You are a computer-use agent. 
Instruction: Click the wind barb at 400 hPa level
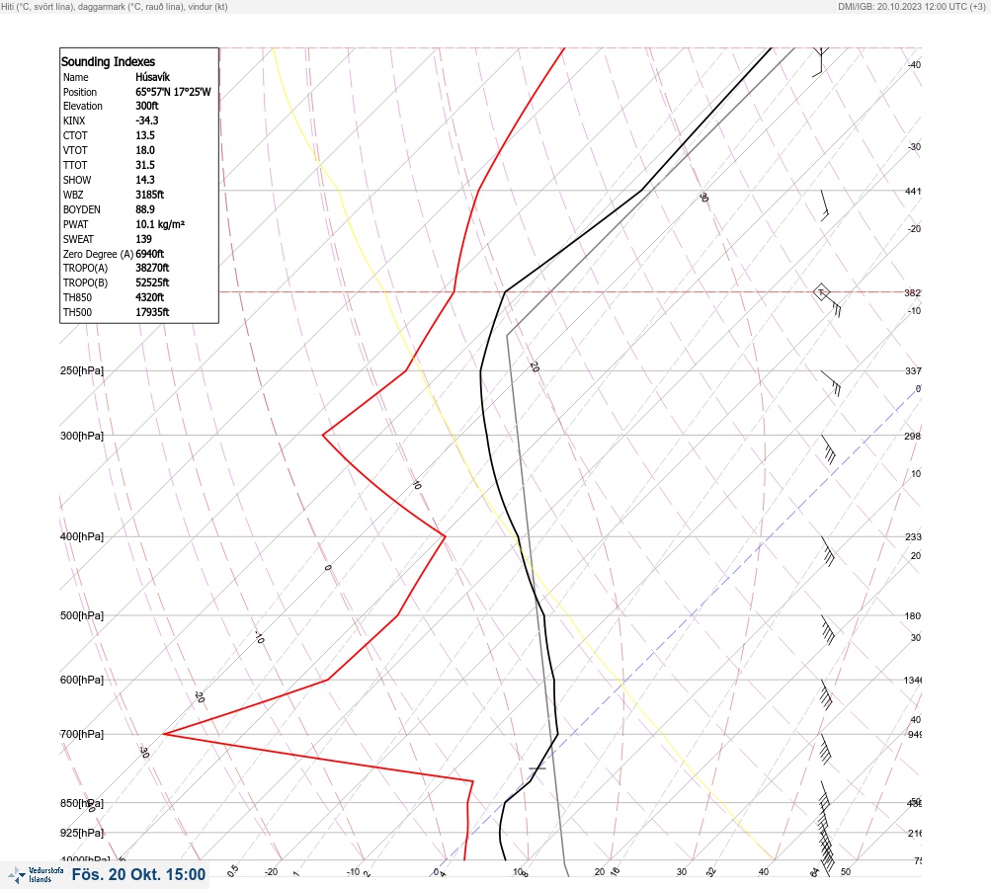pos(828,551)
